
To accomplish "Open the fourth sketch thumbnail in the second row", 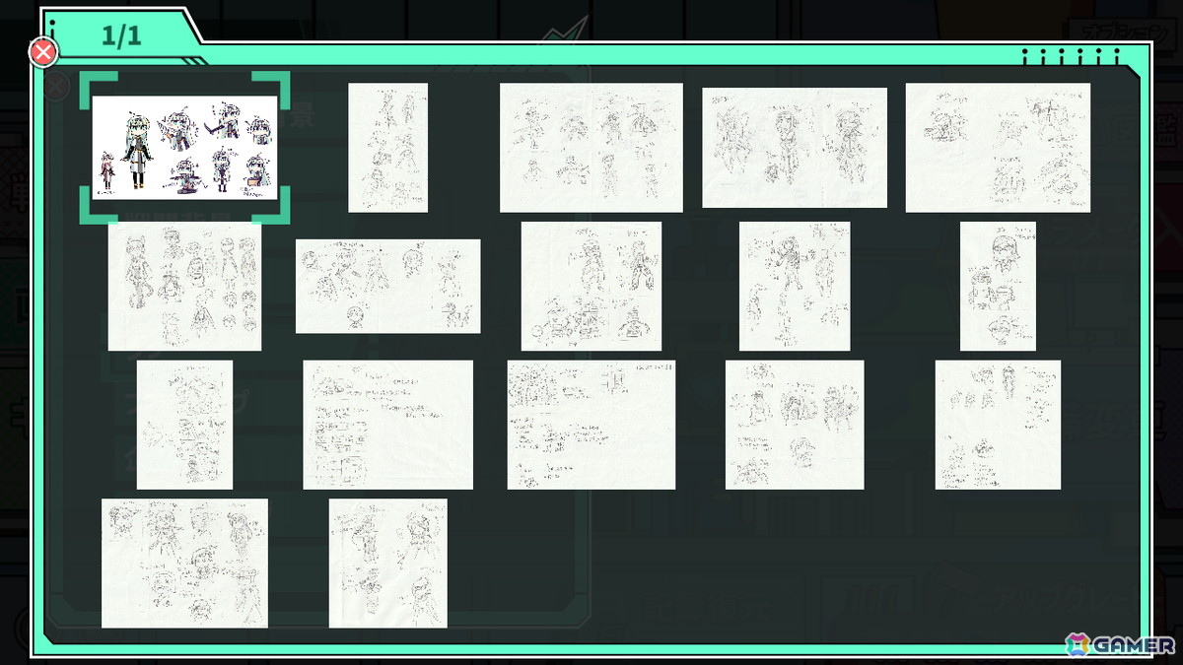I will tap(795, 286).
